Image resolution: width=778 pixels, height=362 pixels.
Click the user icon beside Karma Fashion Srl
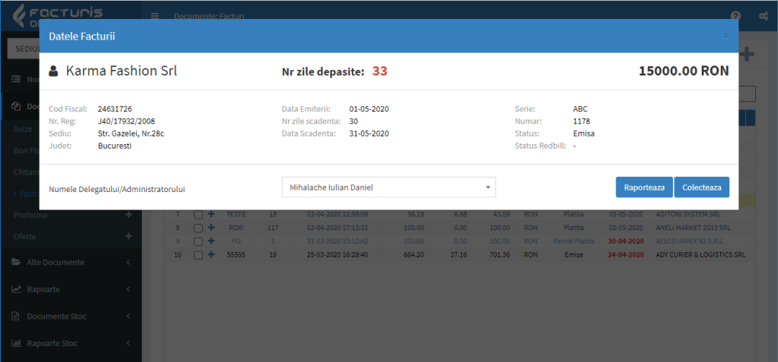point(54,71)
